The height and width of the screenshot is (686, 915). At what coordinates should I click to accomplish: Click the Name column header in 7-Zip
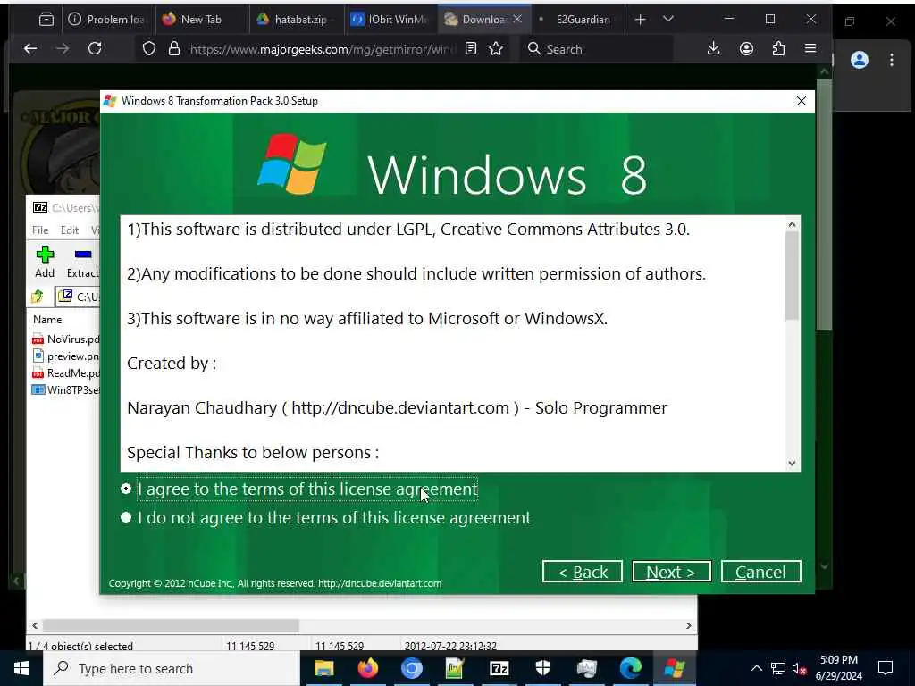coord(47,320)
